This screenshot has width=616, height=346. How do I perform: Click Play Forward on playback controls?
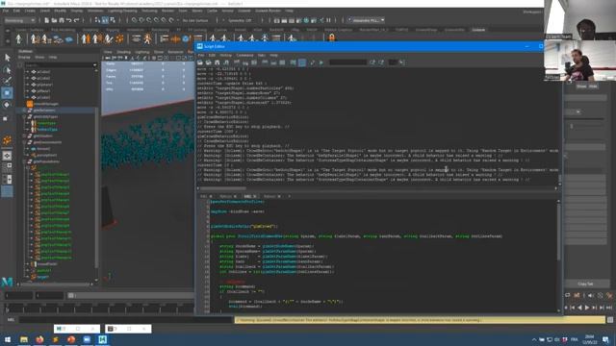587,308
